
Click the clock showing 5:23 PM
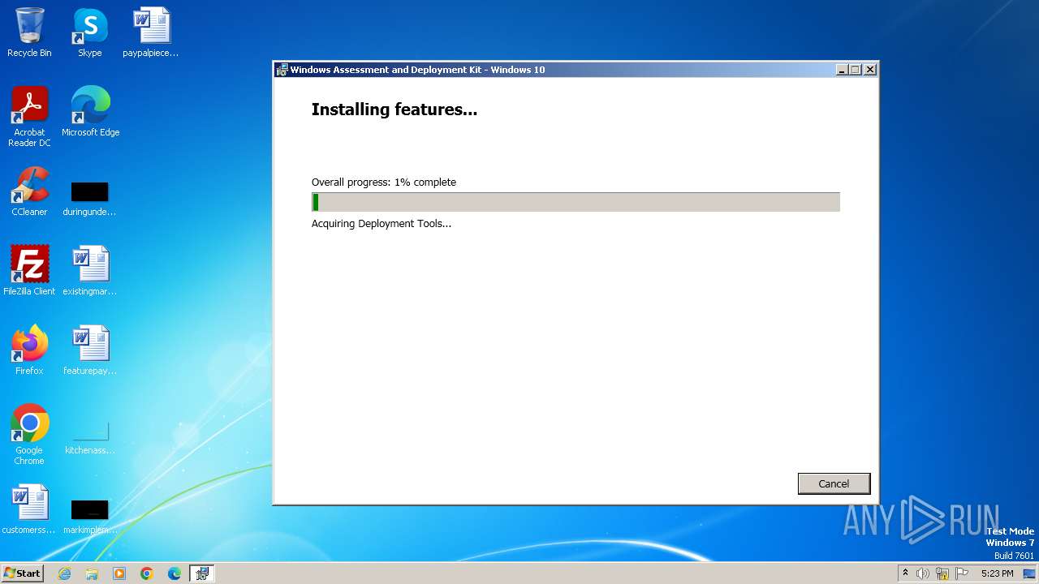(x=997, y=573)
